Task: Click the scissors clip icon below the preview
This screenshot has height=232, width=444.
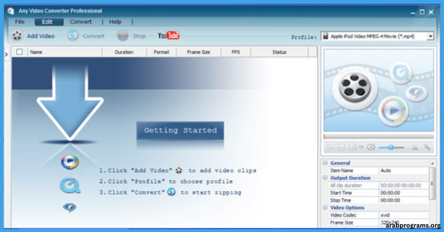Action: click(415, 147)
